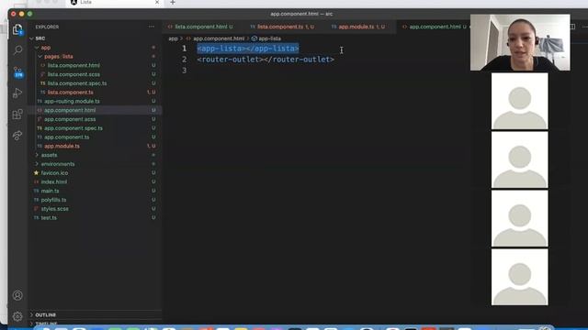Click line number 3 in the gutter

tap(184, 71)
